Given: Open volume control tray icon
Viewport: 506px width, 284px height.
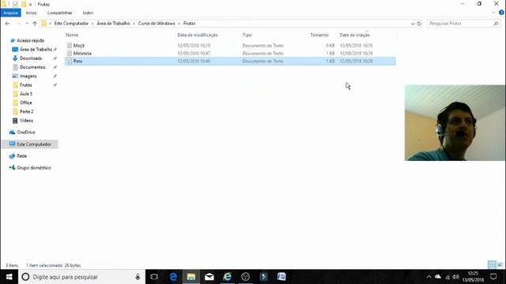Looking at the screenshot, I should tap(455, 277).
